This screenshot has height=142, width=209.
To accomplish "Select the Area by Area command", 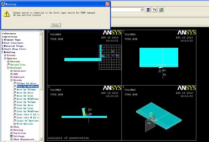I will [25, 93].
